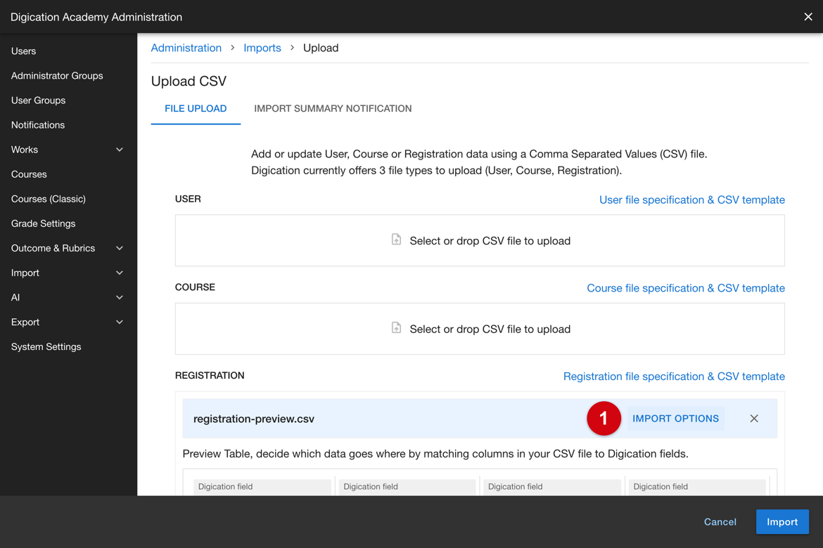Click the upload file icon in COURSE dropzone
The height and width of the screenshot is (548, 823).
click(396, 328)
